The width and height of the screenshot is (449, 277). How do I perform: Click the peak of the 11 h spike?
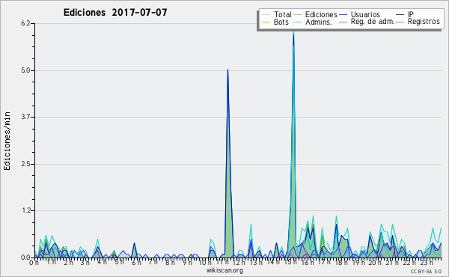tap(228, 70)
